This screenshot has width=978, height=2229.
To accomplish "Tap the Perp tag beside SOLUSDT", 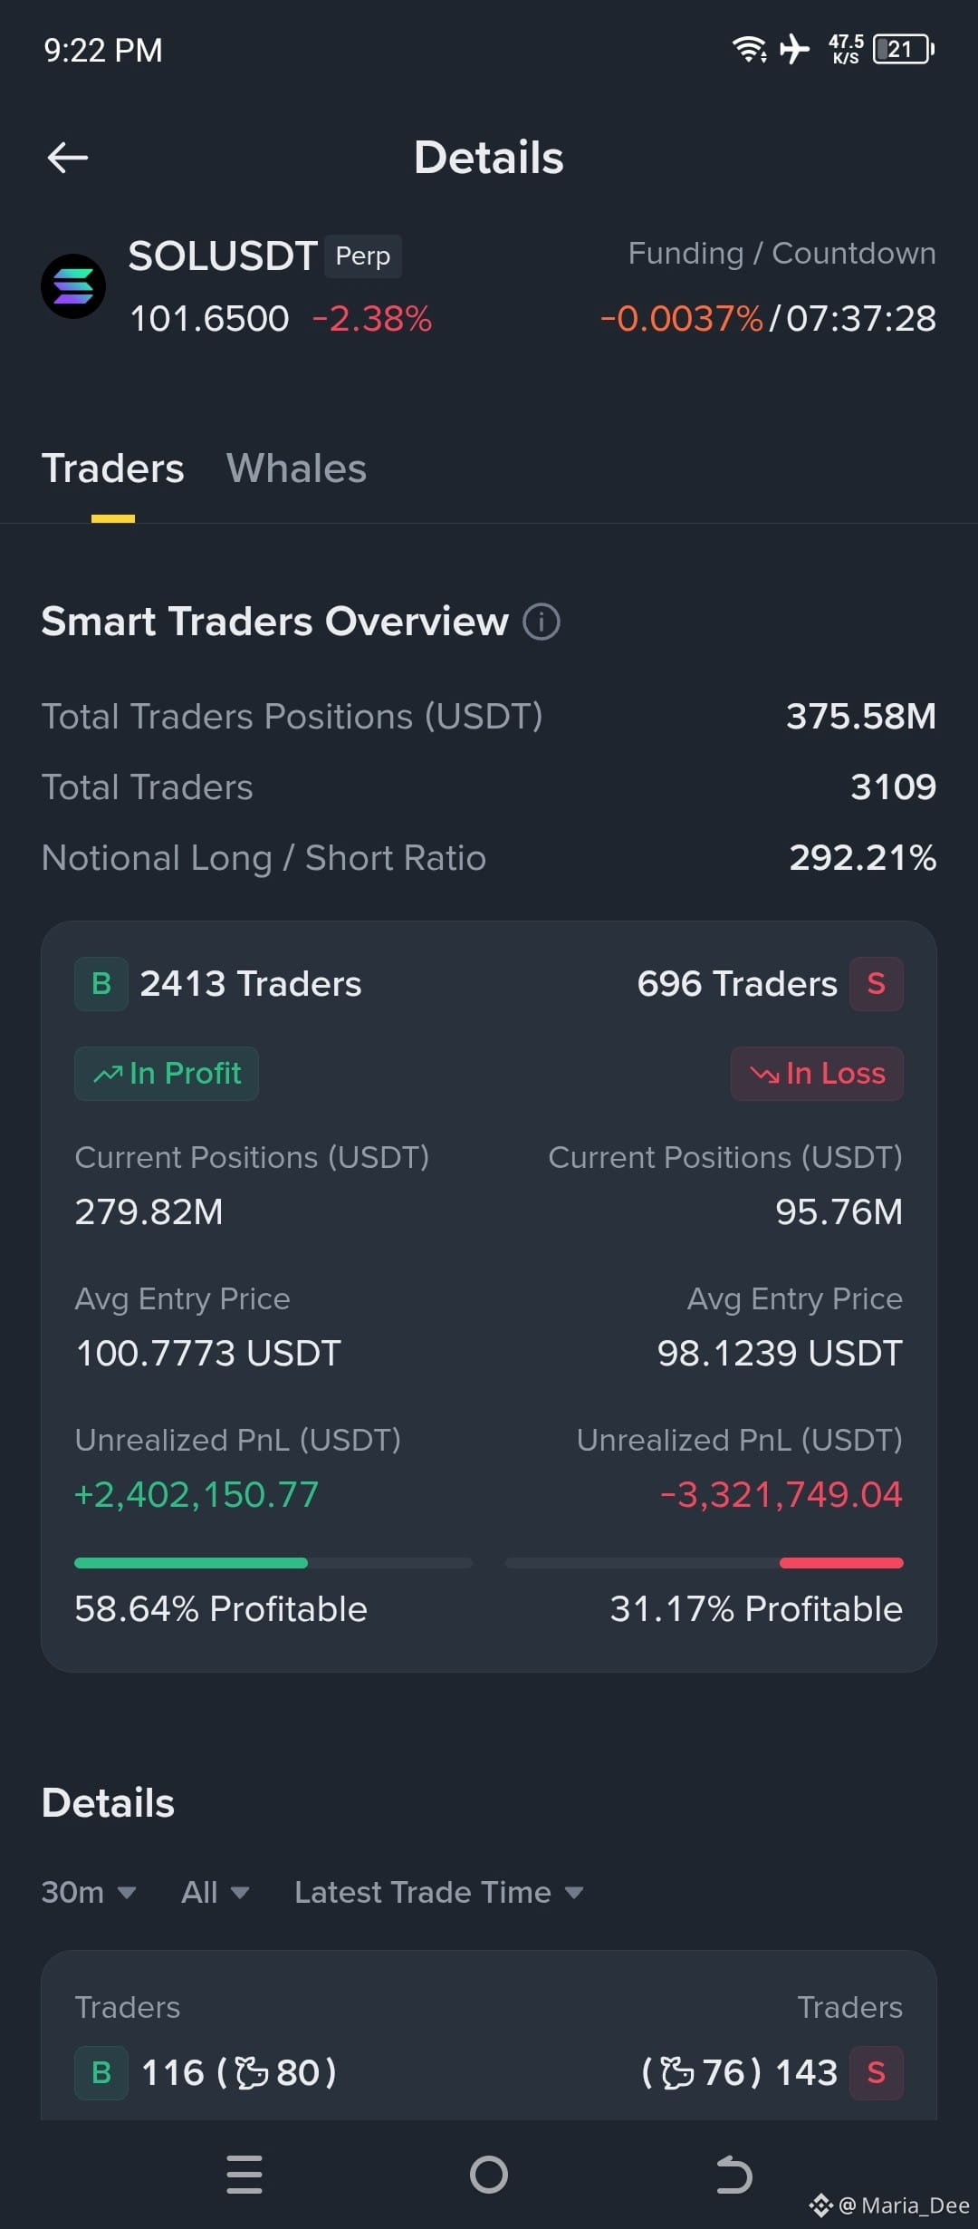I will (363, 256).
